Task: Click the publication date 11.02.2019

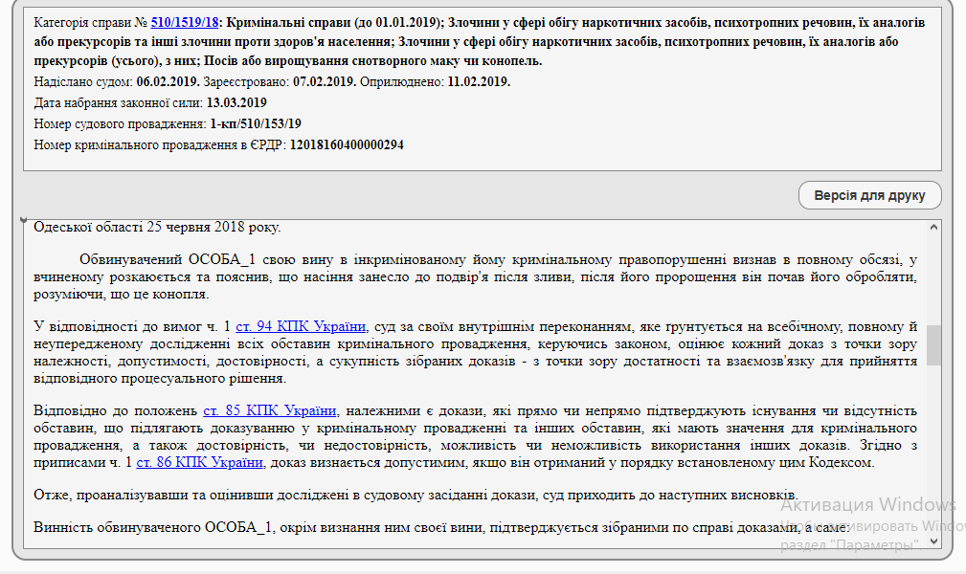Action: [x=479, y=81]
